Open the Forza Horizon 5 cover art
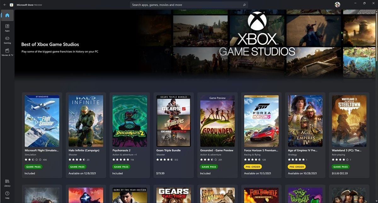378x203 pixels. click(x=261, y=121)
